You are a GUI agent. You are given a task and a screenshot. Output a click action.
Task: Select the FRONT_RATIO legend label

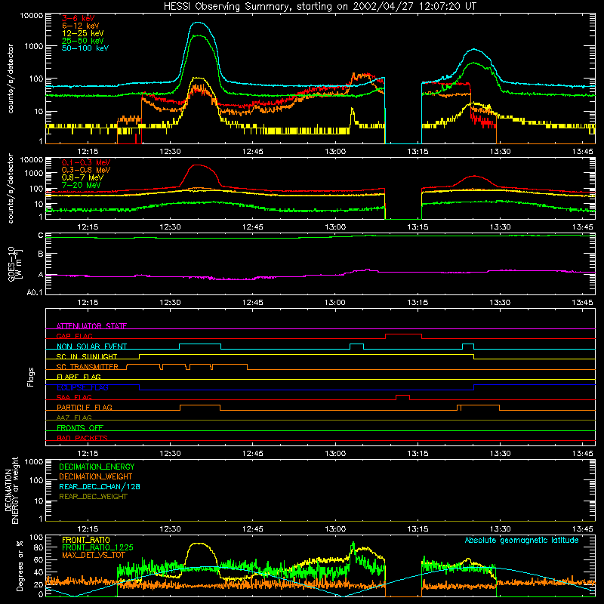click(86, 541)
